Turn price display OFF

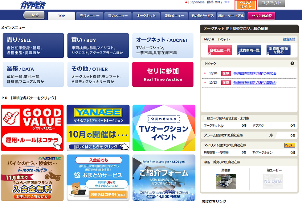click(x=227, y=2)
